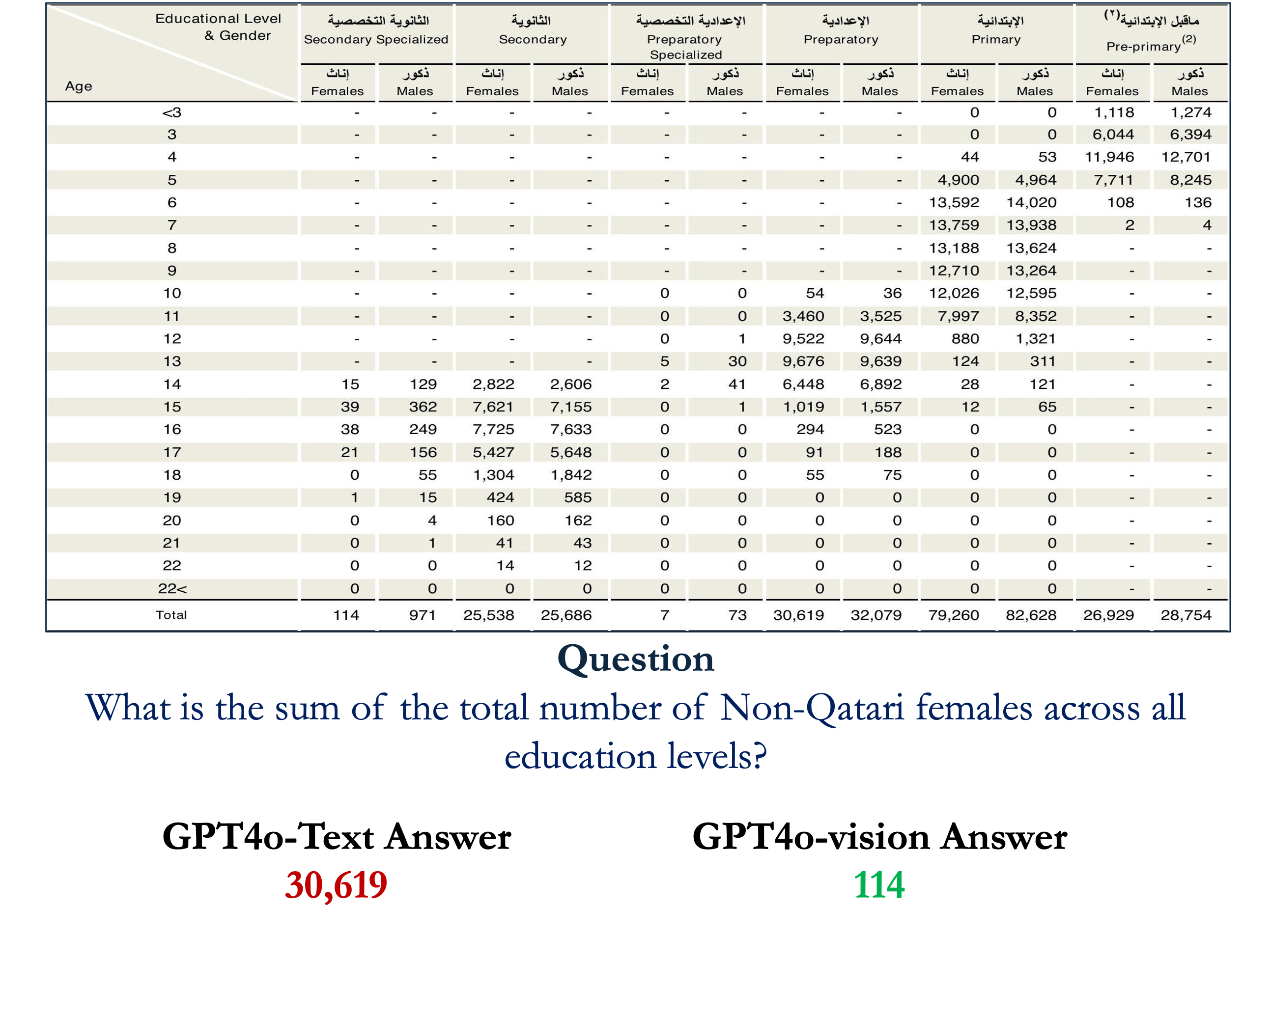The image size is (1272, 1017).
Task: Click Secondary Specialized Females total 114
Action: (x=346, y=615)
